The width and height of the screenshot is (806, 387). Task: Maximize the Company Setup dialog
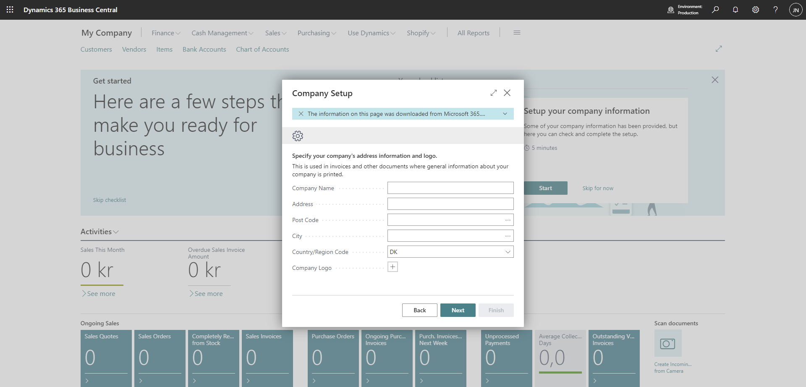pyautogui.click(x=494, y=93)
